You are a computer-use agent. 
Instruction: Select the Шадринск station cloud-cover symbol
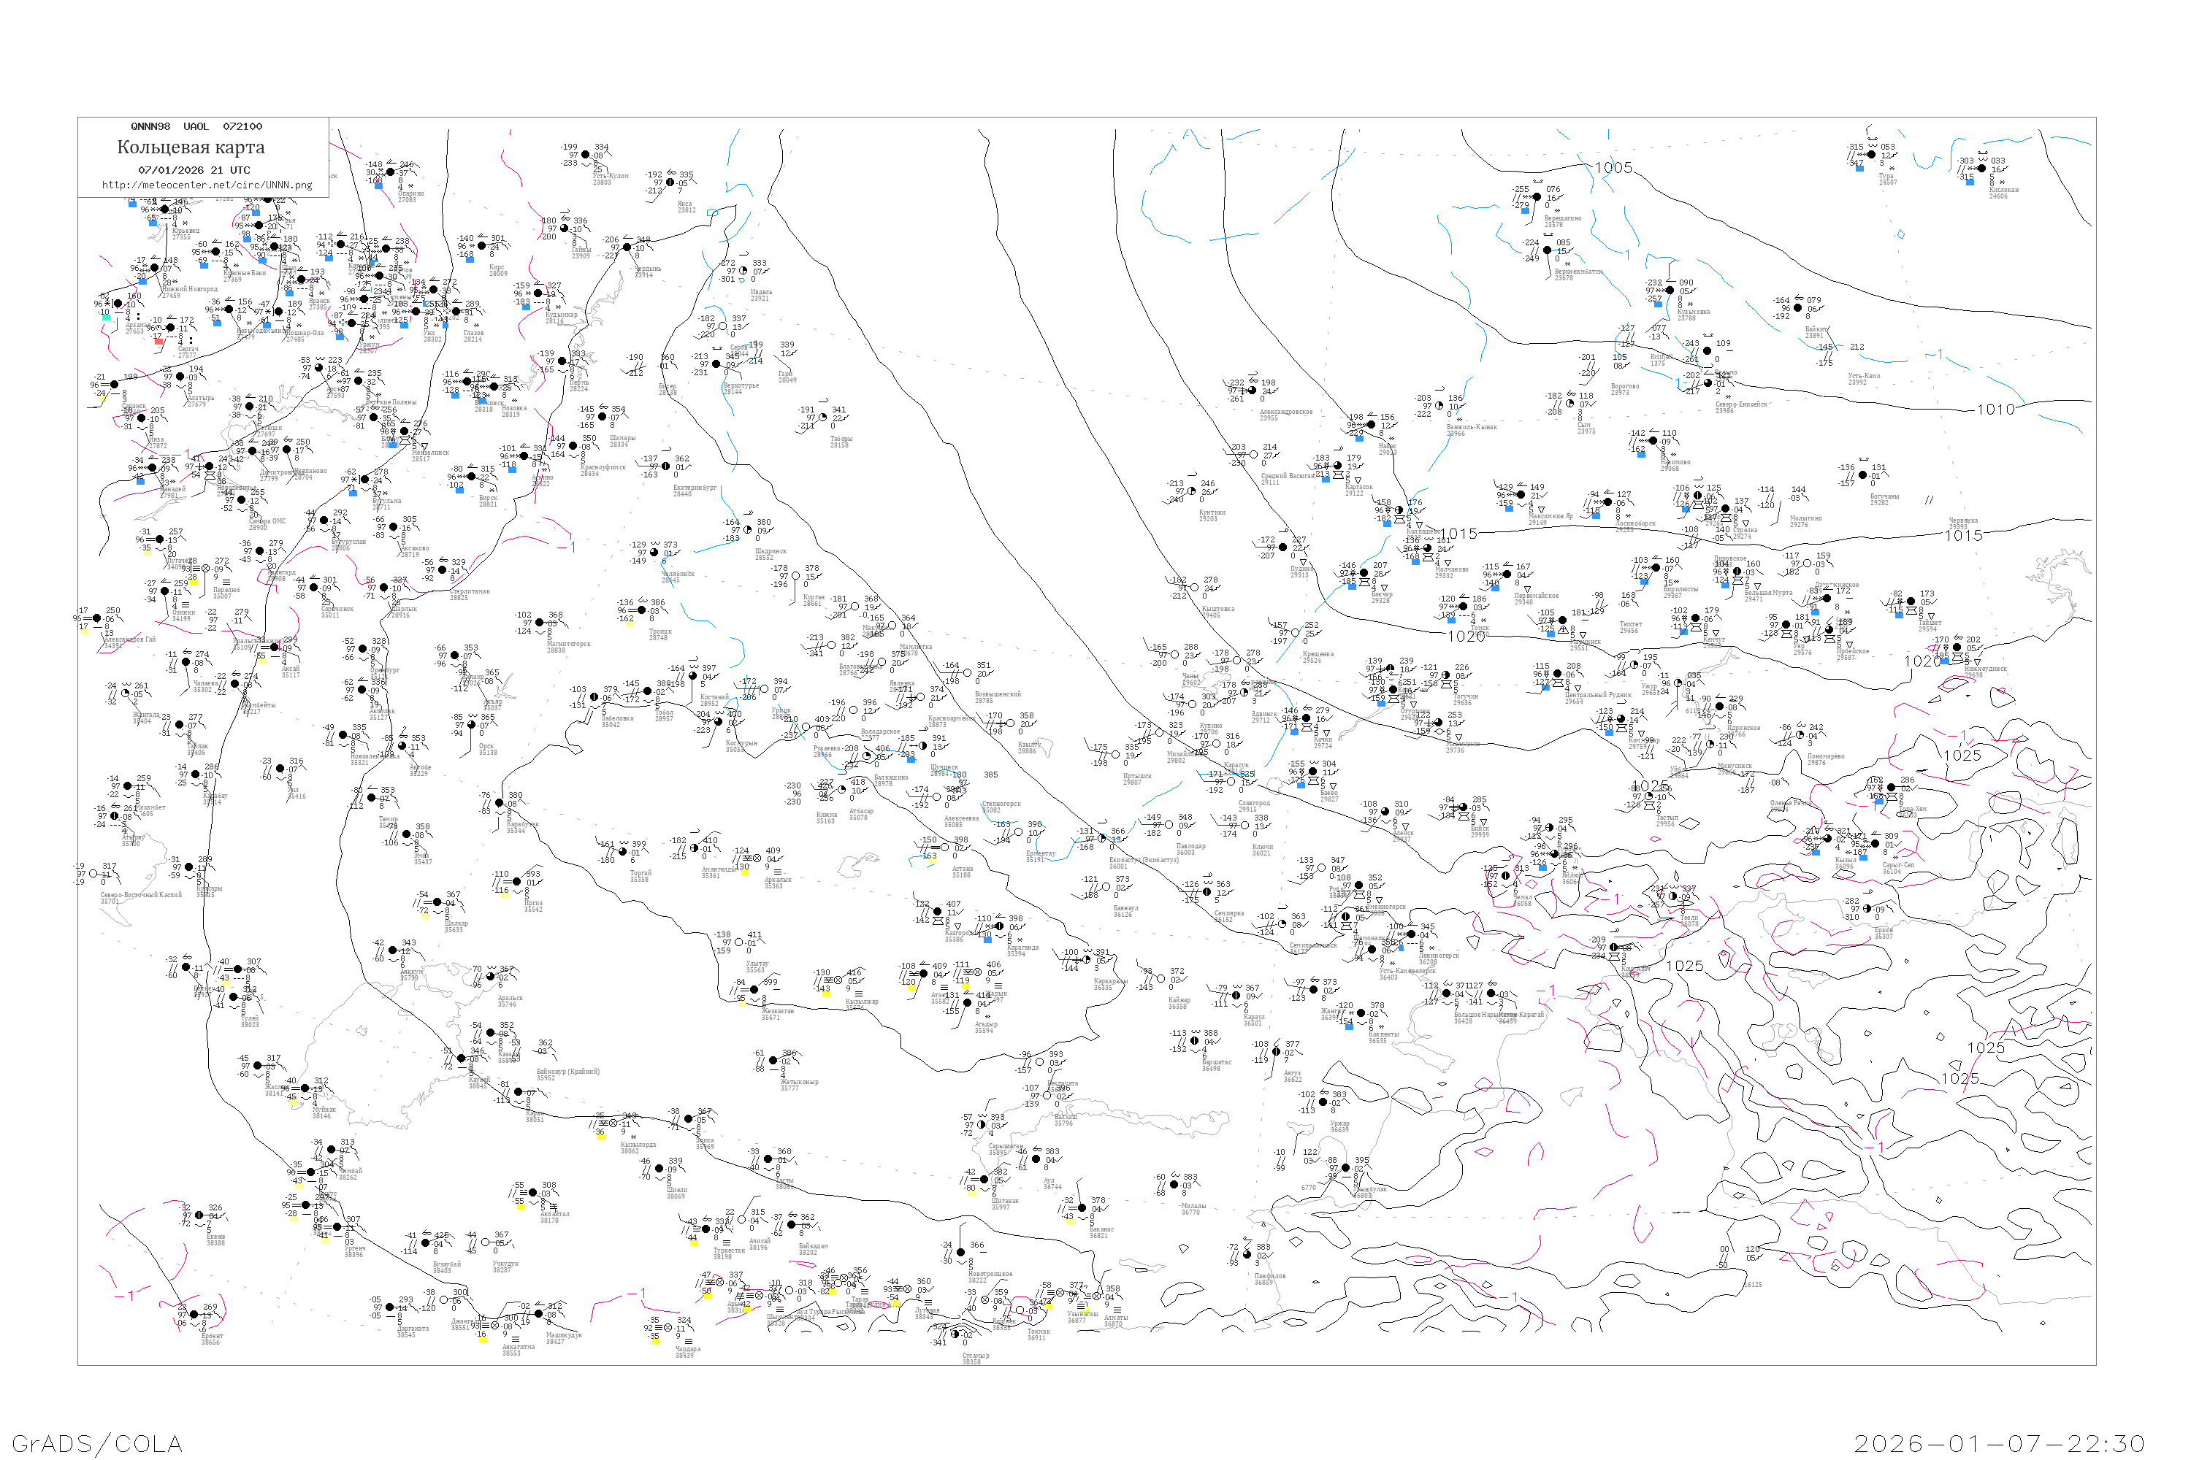click(747, 530)
